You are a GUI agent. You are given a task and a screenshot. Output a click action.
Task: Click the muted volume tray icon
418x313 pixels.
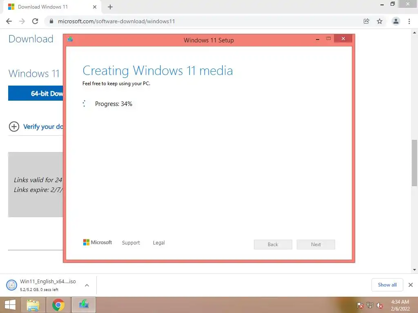[380, 306]
